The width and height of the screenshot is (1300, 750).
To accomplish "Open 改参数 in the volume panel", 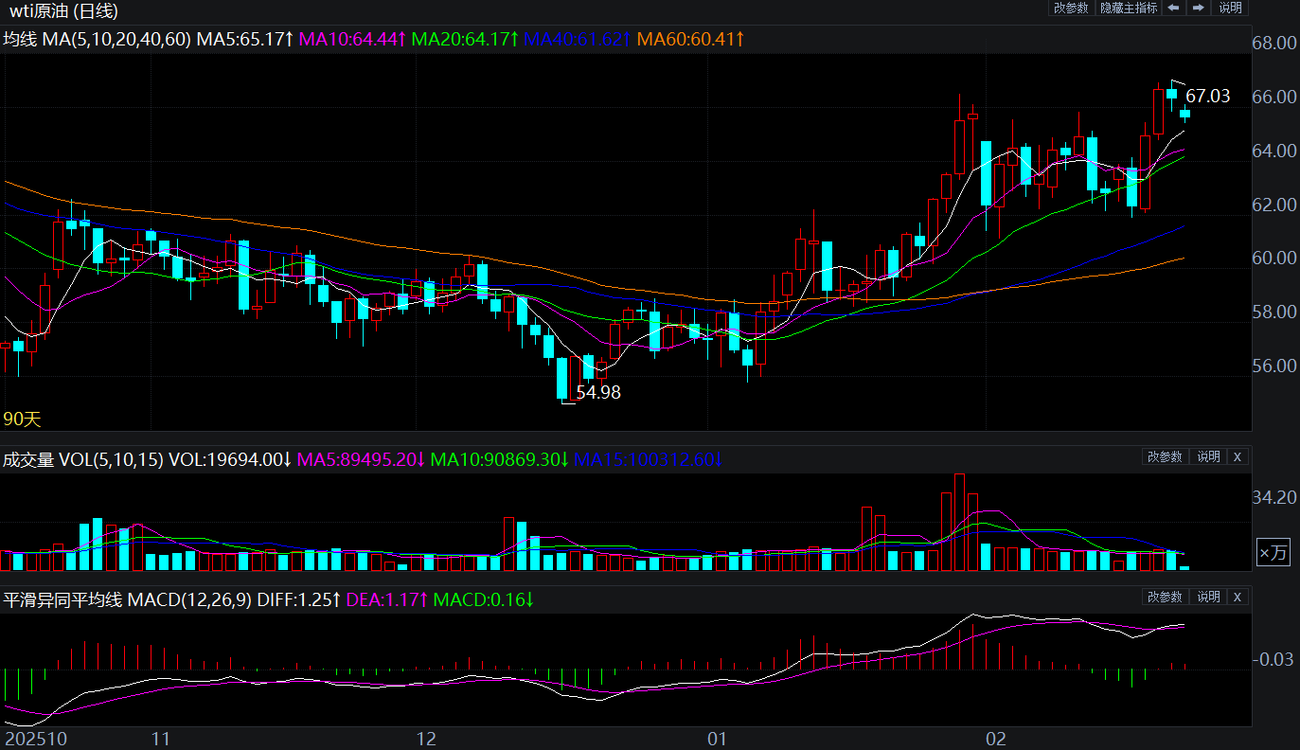I will point(1165,456).
